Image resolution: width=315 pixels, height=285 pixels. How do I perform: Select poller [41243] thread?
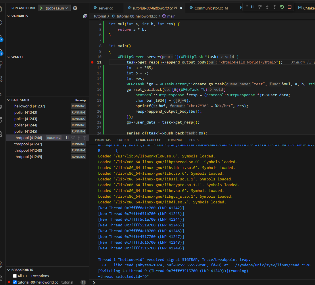[x=47, y=119]
